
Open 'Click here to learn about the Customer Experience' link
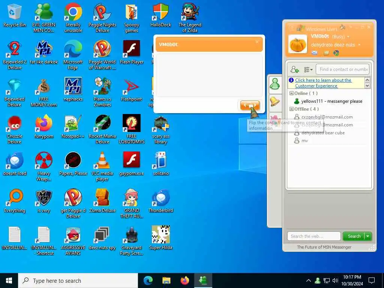point(323,83)
